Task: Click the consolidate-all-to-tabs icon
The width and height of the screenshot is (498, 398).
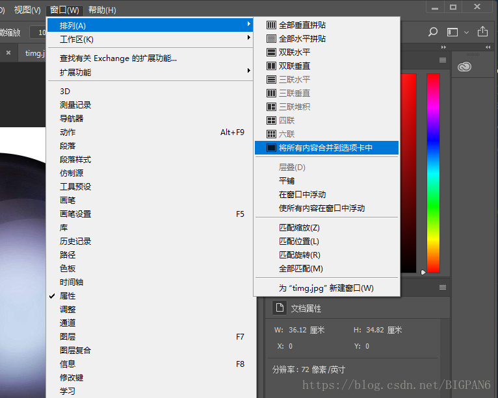Action: click(x=271, y=148)
